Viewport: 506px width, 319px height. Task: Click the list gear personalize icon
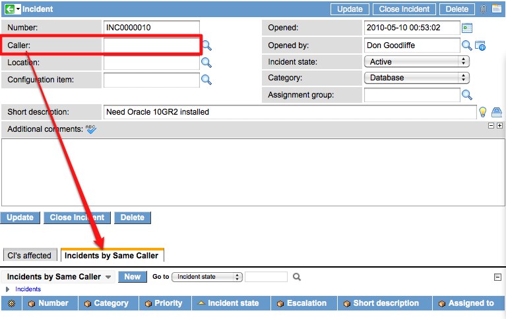(11, 303)
